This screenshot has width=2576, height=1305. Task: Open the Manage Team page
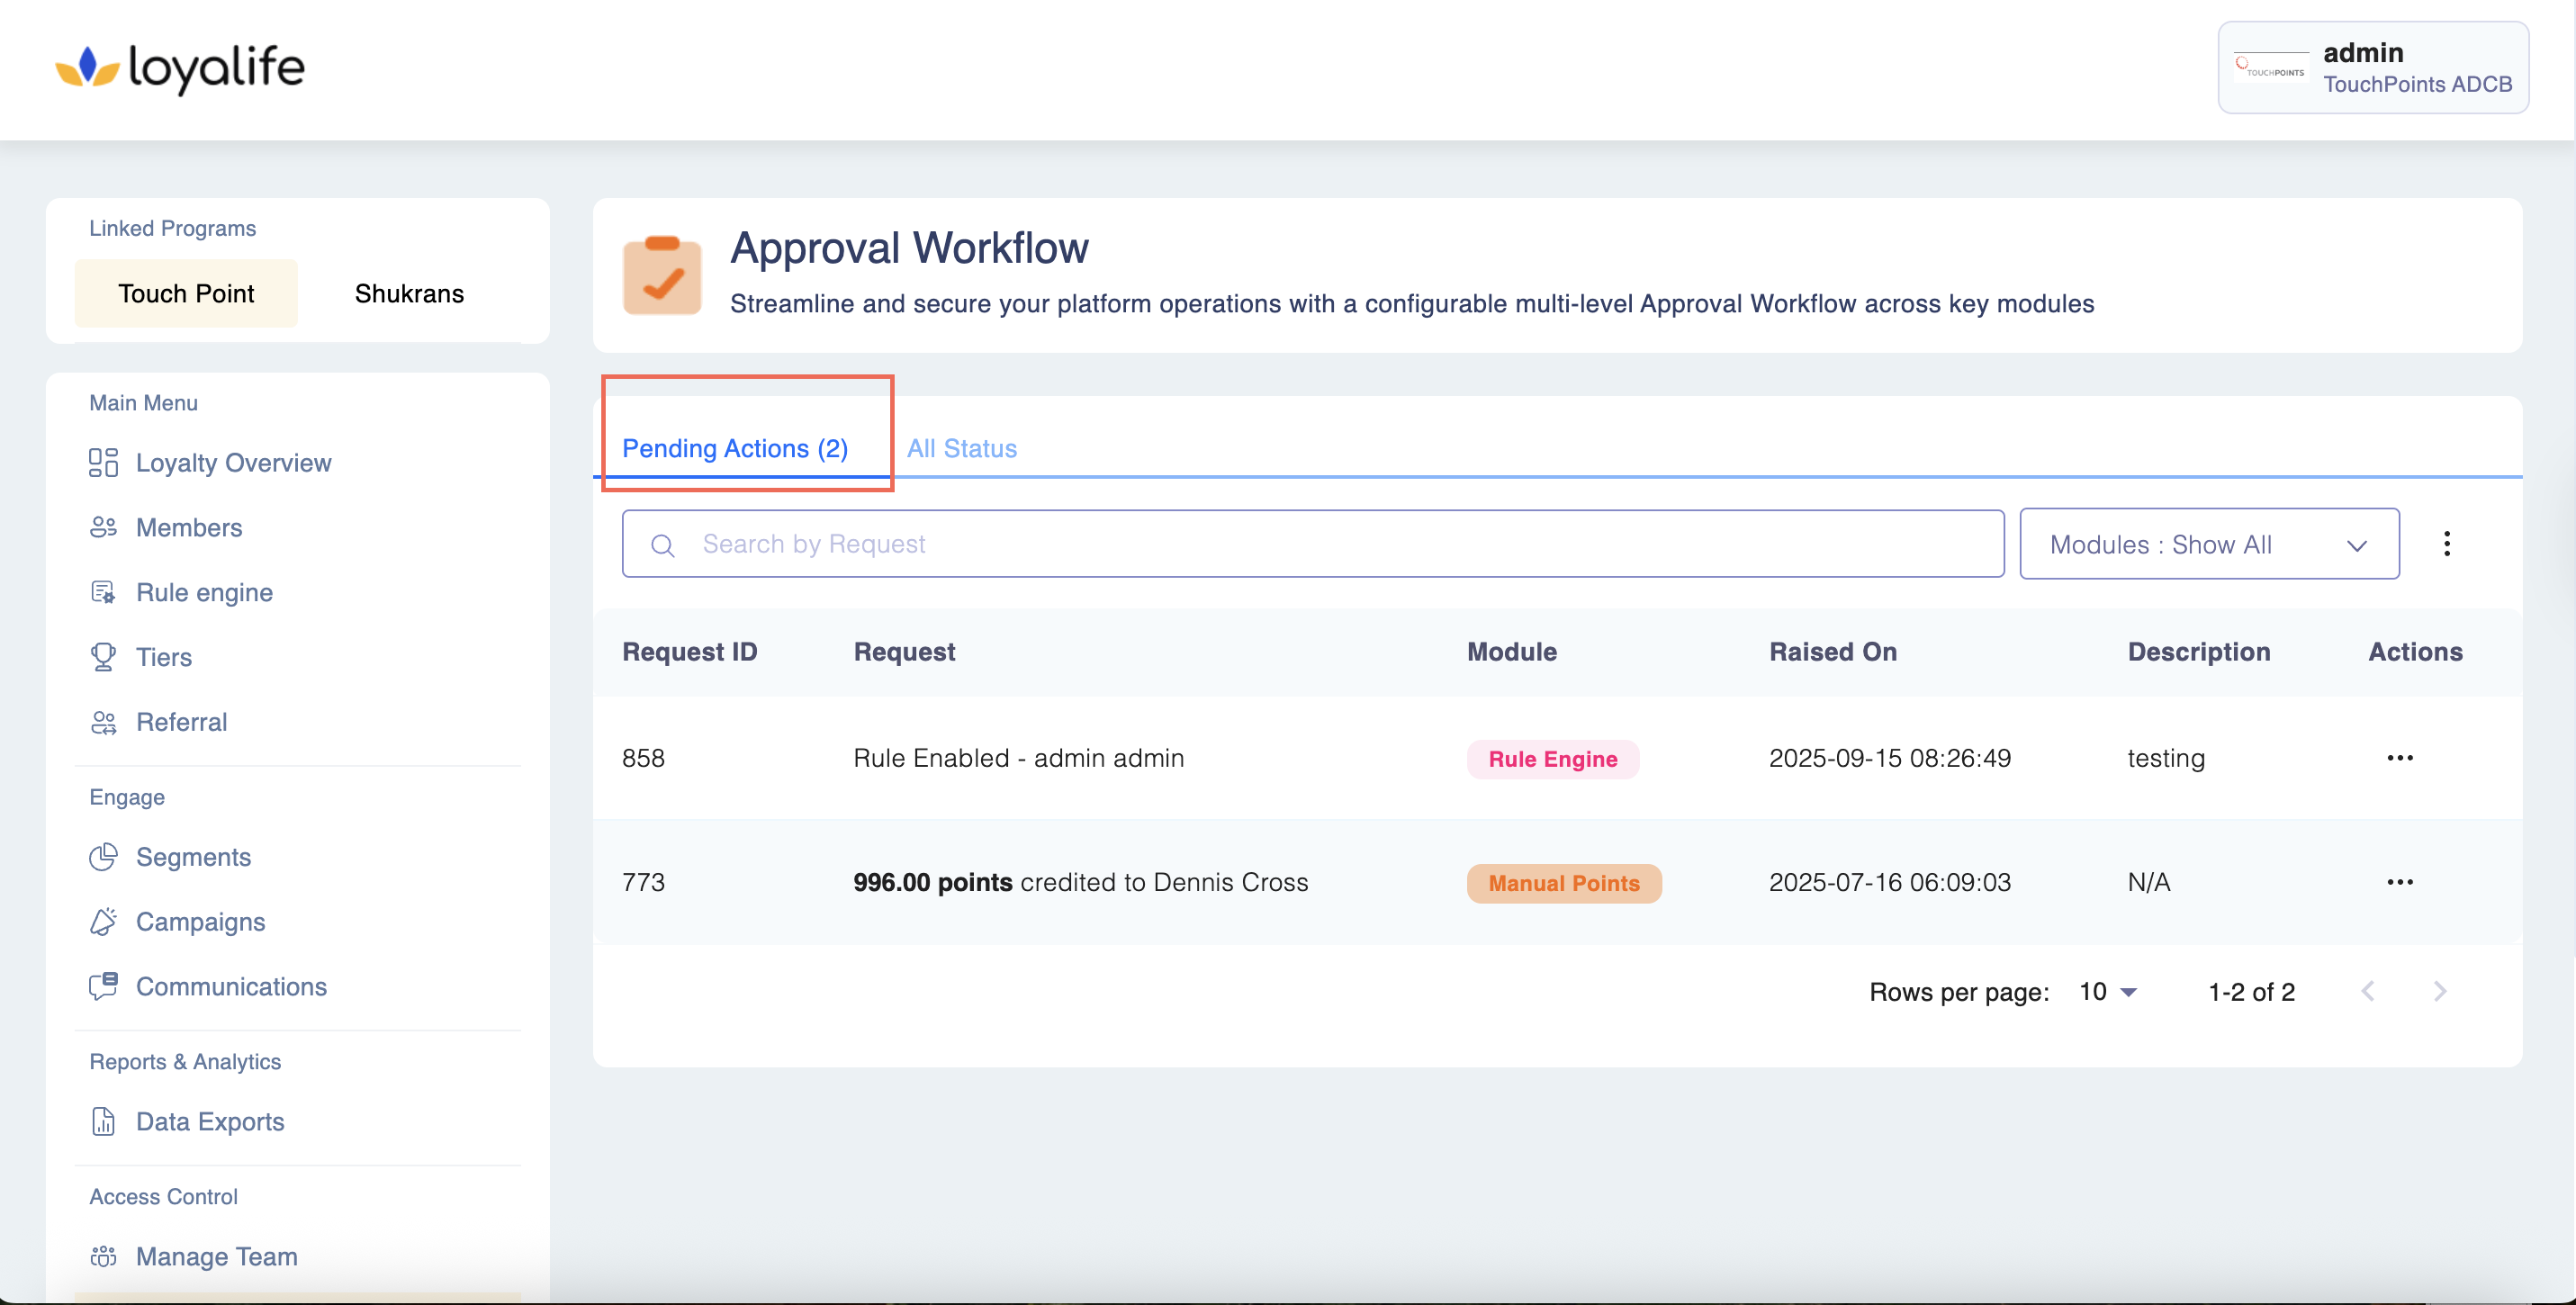coord(216,1257)
